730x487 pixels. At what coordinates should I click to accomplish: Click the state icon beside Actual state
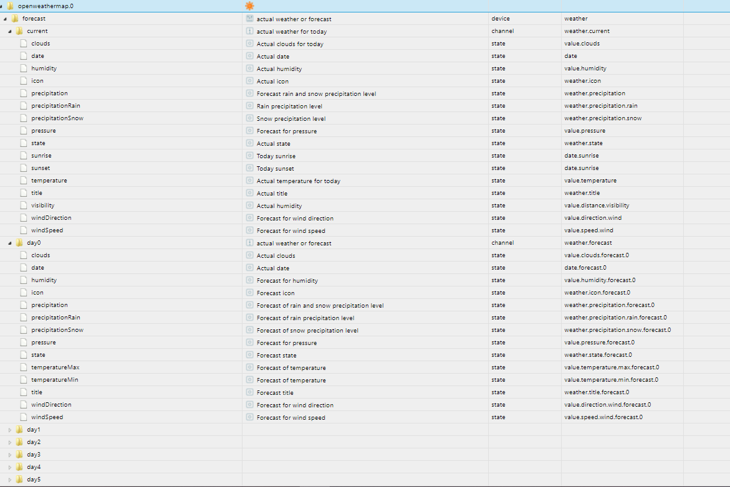(x=249, y=143)
